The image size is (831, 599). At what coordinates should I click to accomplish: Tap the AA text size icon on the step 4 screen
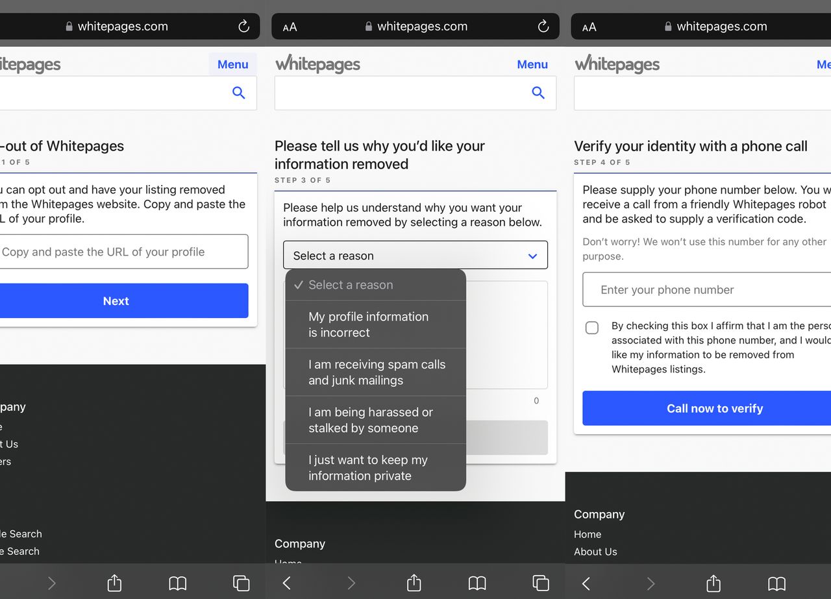[589, 27]
